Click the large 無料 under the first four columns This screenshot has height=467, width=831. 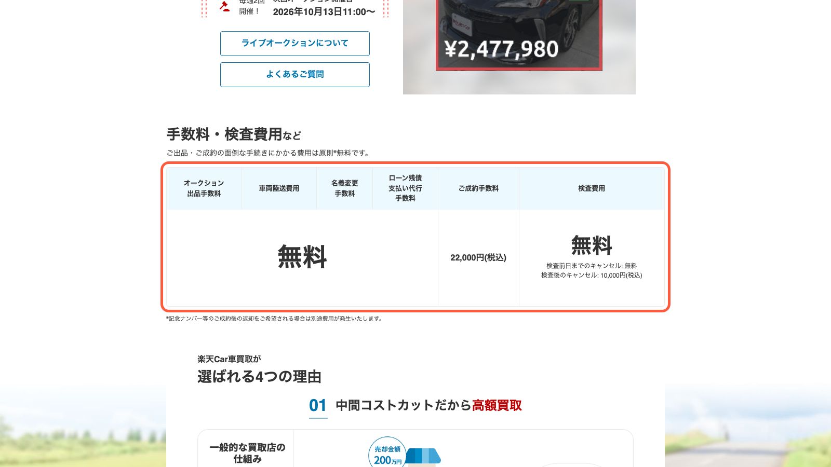pos(302,257)
